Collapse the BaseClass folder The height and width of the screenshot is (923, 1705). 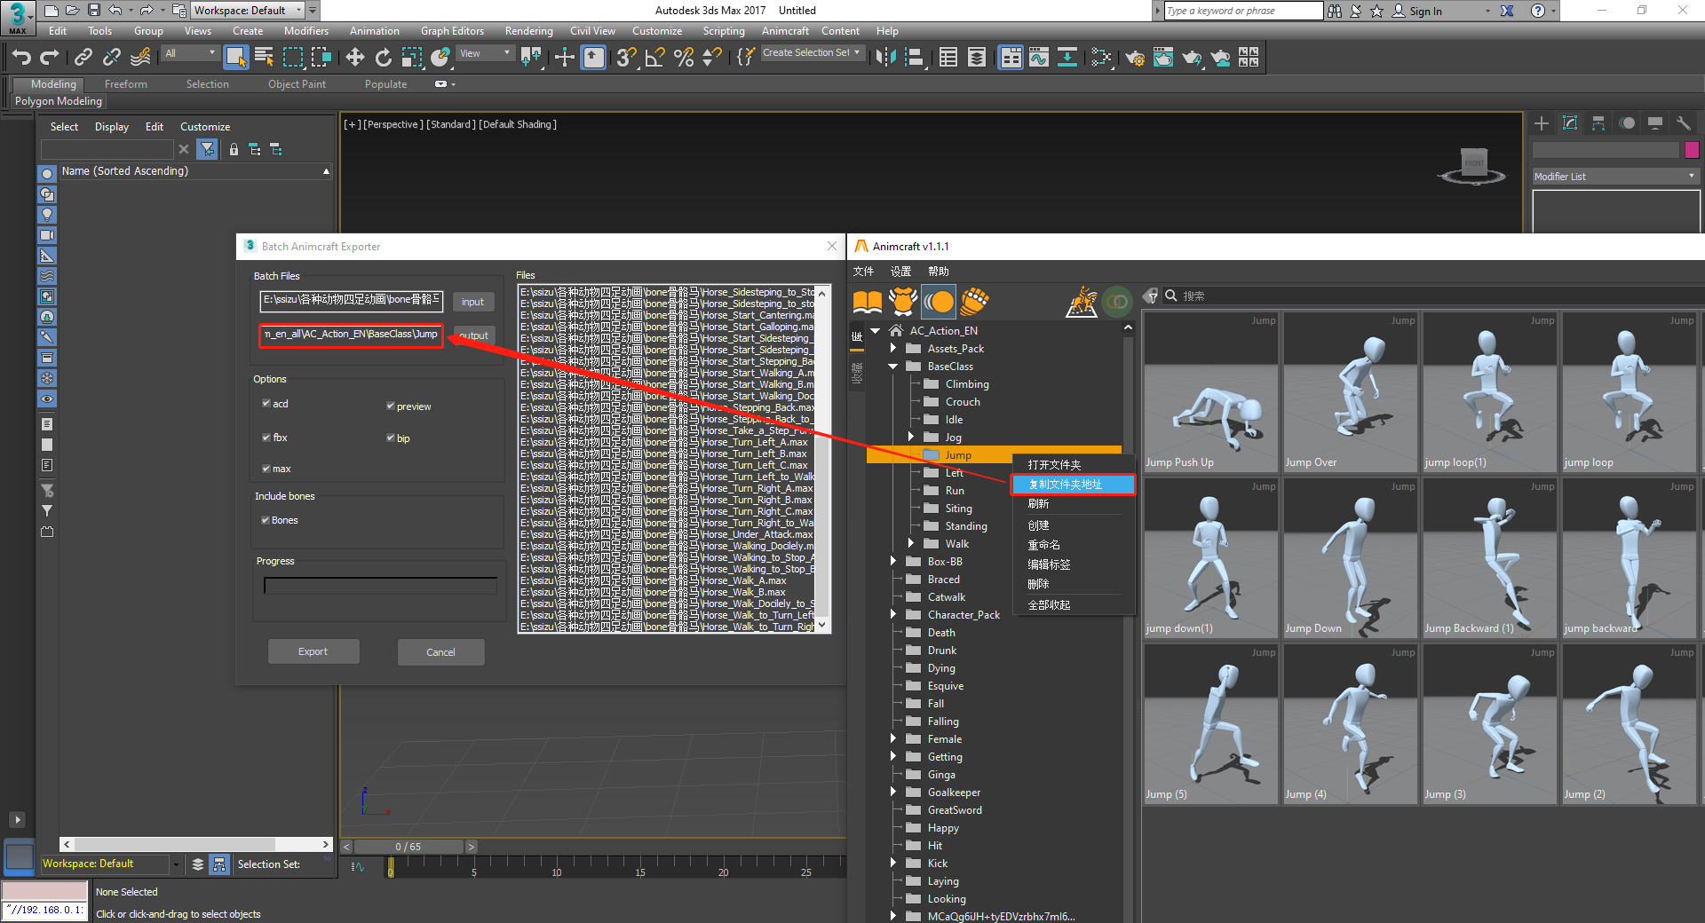[893, 367]
